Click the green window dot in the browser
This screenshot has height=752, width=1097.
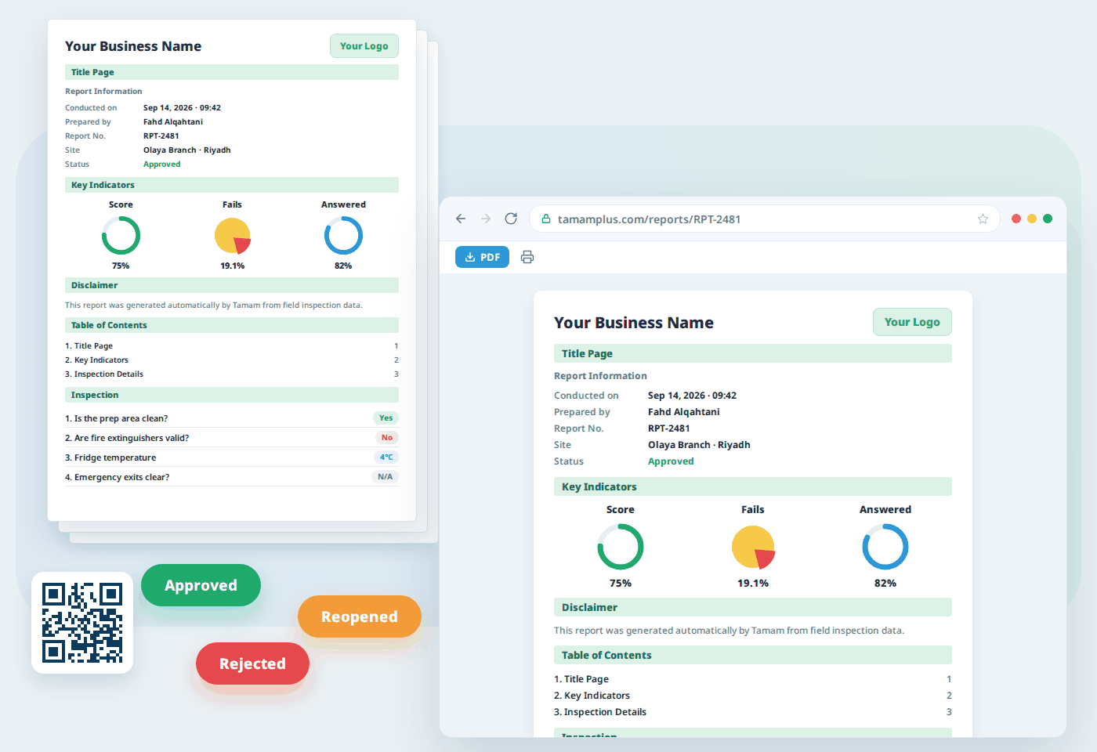click(x=1048, y=219)
